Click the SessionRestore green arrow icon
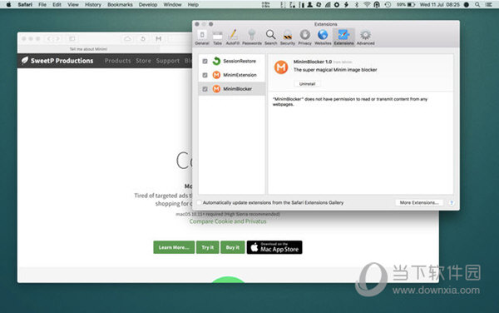499x313 pixels. [x=216, y=61]
